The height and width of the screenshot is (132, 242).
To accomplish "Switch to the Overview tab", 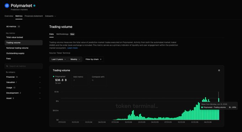I will [9, 16].
